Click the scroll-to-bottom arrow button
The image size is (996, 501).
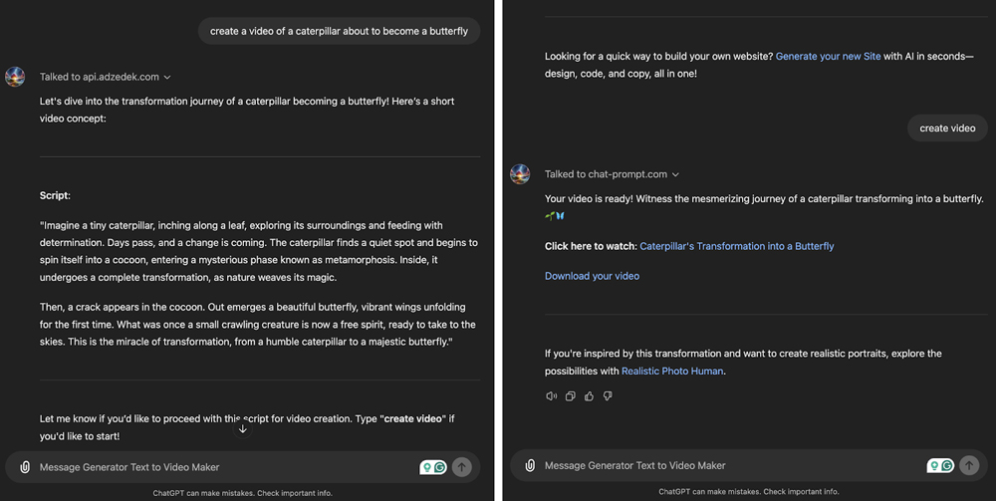pos(242,428)
